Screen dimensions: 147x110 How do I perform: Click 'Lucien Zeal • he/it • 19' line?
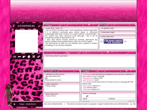coord(54,28)
